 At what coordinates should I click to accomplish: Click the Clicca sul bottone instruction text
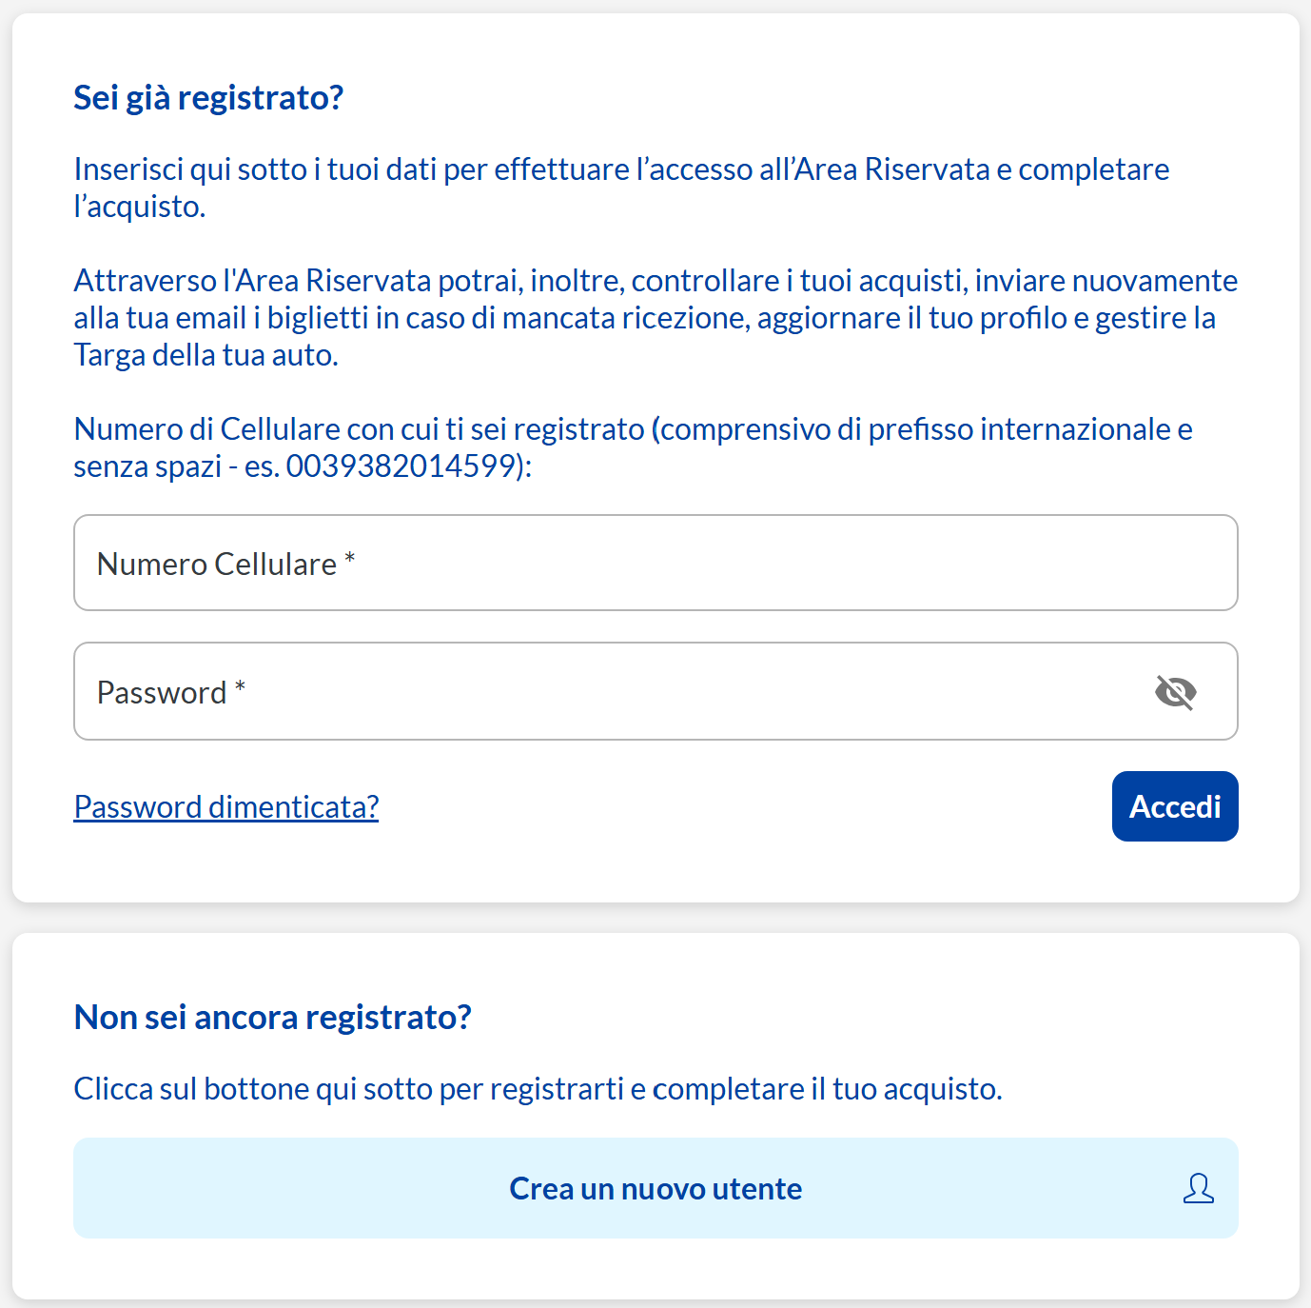538,1088
